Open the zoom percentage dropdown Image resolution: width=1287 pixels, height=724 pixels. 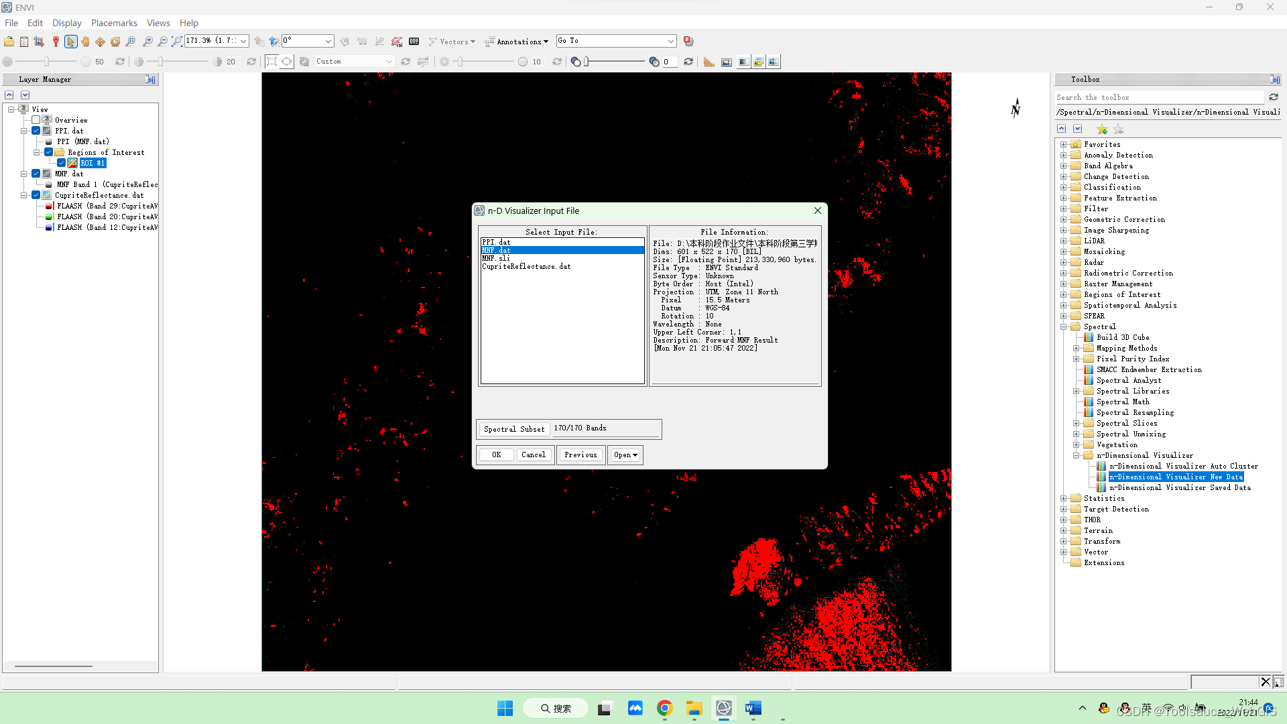243,41
